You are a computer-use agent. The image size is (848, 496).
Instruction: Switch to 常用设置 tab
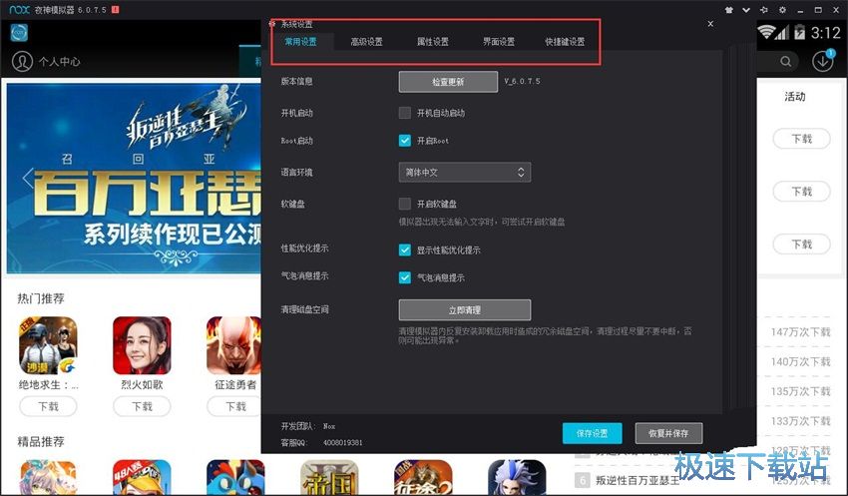(300, 42)
